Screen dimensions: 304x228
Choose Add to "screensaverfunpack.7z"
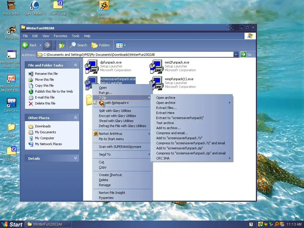[x=192, y=138]
